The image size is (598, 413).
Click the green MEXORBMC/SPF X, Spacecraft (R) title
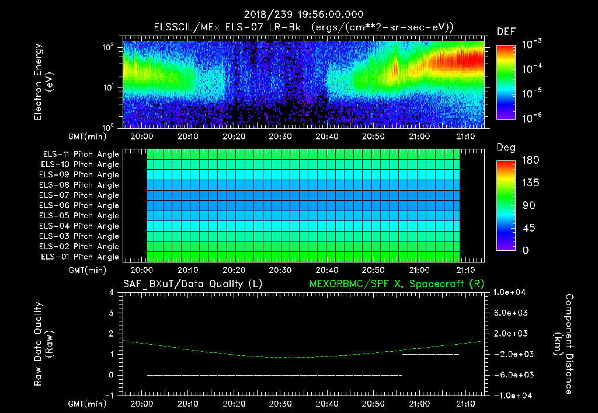(x=397, y=284)
